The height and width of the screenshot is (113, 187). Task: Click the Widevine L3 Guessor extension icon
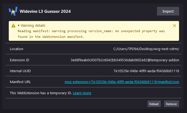pos(13,11)
